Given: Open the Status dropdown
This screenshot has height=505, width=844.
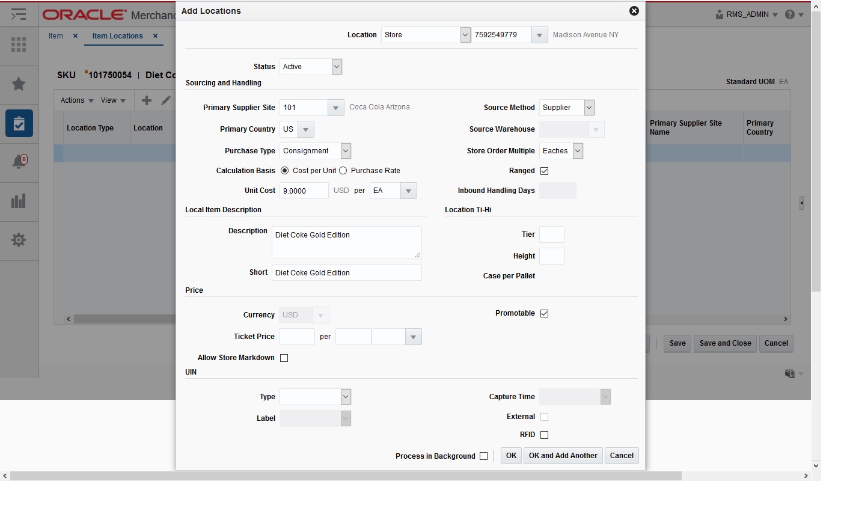Looking at the screenshot, I should (x=337, y=67).
